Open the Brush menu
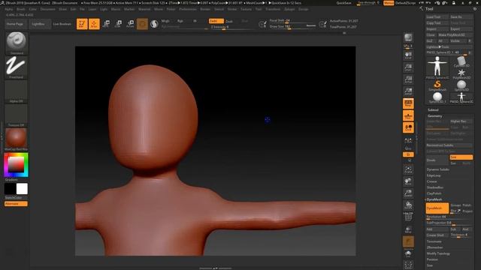Viewport: 481px width, 270px height. pyautogui.click(x=21, y=9)
